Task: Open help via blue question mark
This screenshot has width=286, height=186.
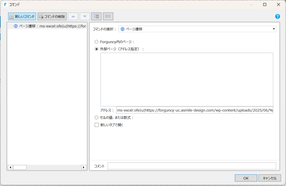Action: tap(277, 16)
